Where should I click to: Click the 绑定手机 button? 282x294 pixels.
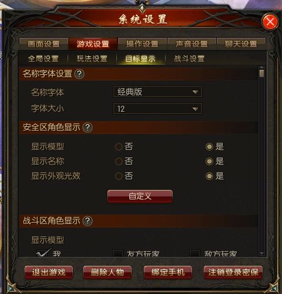click(x=168, y=272)
